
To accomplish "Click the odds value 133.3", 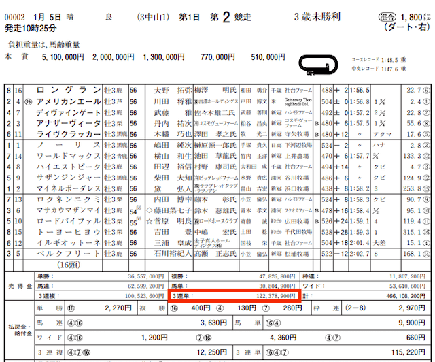I will pyautogui.click(x=413, y=156).
